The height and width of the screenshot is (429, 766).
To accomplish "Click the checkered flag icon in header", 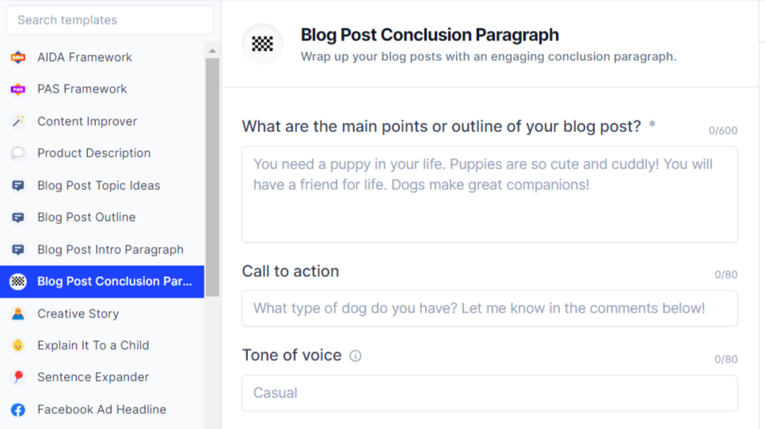I will point(262,44).
